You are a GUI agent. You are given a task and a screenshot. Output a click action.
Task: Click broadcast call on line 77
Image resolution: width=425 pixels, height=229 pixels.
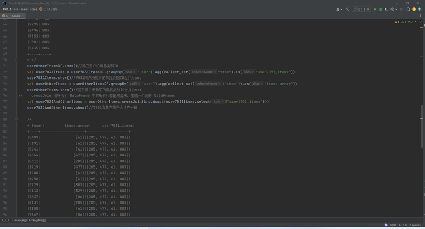(x=154, y=102)
